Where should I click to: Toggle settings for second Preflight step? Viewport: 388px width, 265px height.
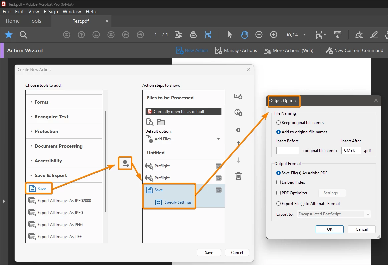click(219, 178)
